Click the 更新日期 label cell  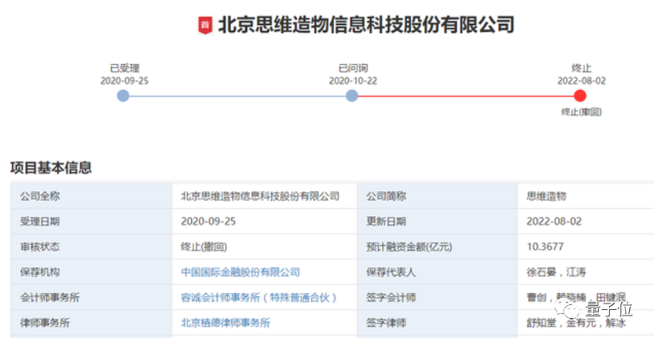[x=437, y=222]
